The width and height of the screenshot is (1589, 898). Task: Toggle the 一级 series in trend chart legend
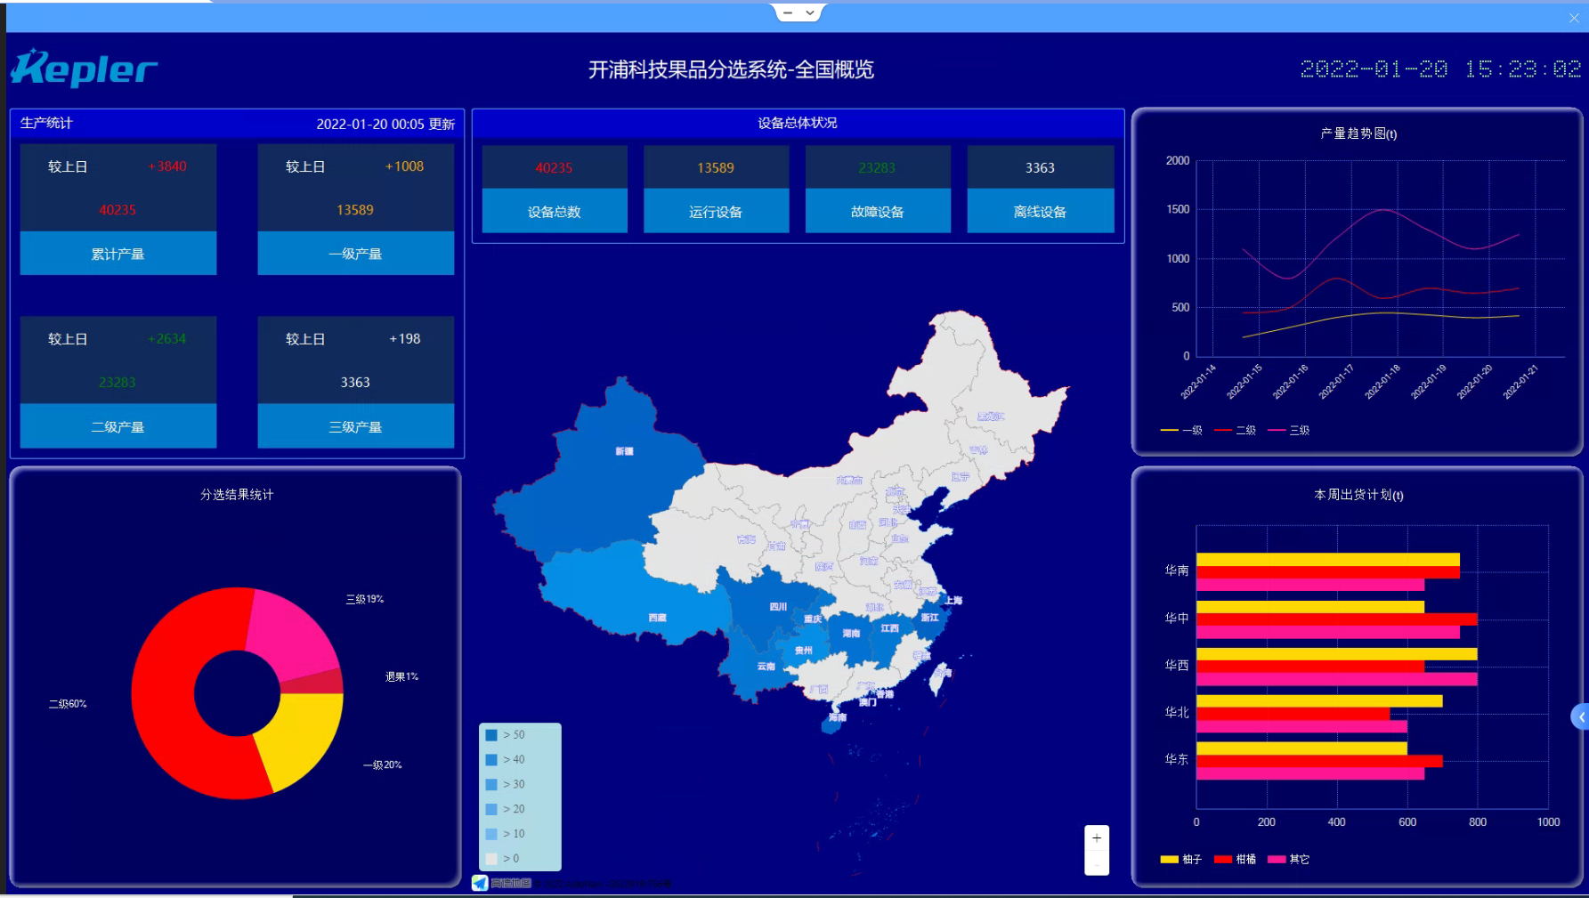1181,429
